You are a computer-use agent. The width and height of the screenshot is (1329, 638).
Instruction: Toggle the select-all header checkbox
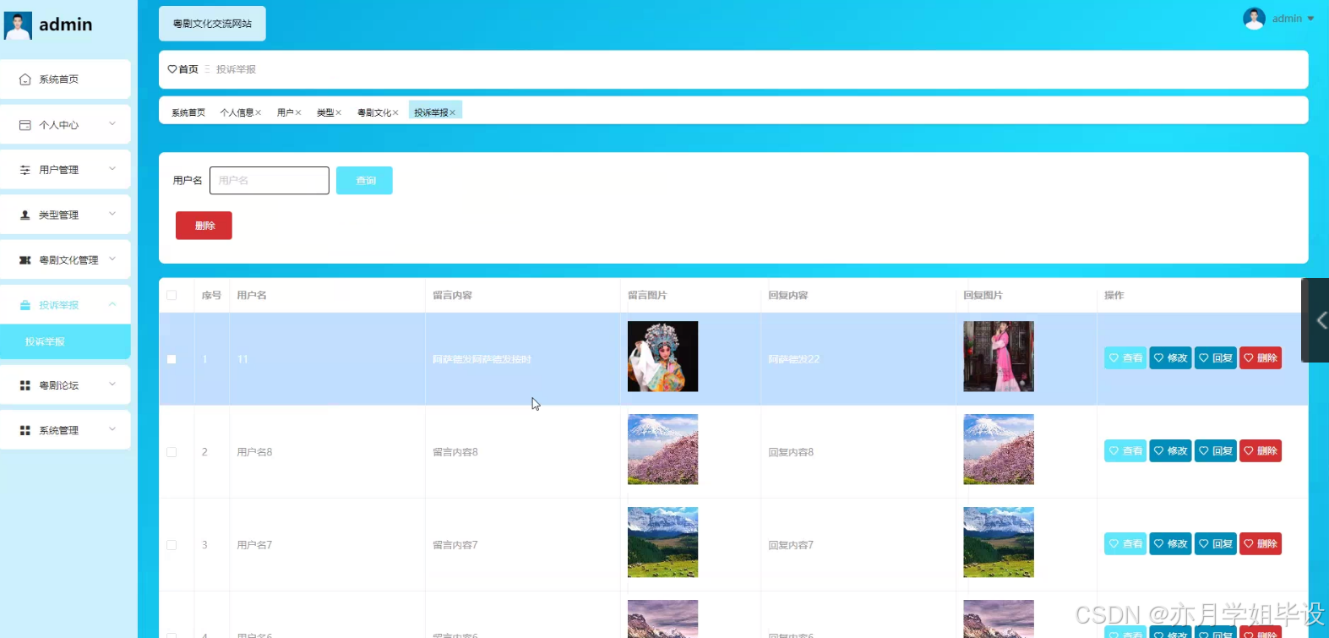(172, 295)
